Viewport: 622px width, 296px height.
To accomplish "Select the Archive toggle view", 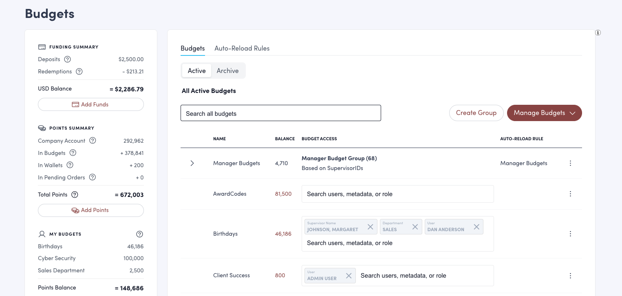I will tap(227, 71).
